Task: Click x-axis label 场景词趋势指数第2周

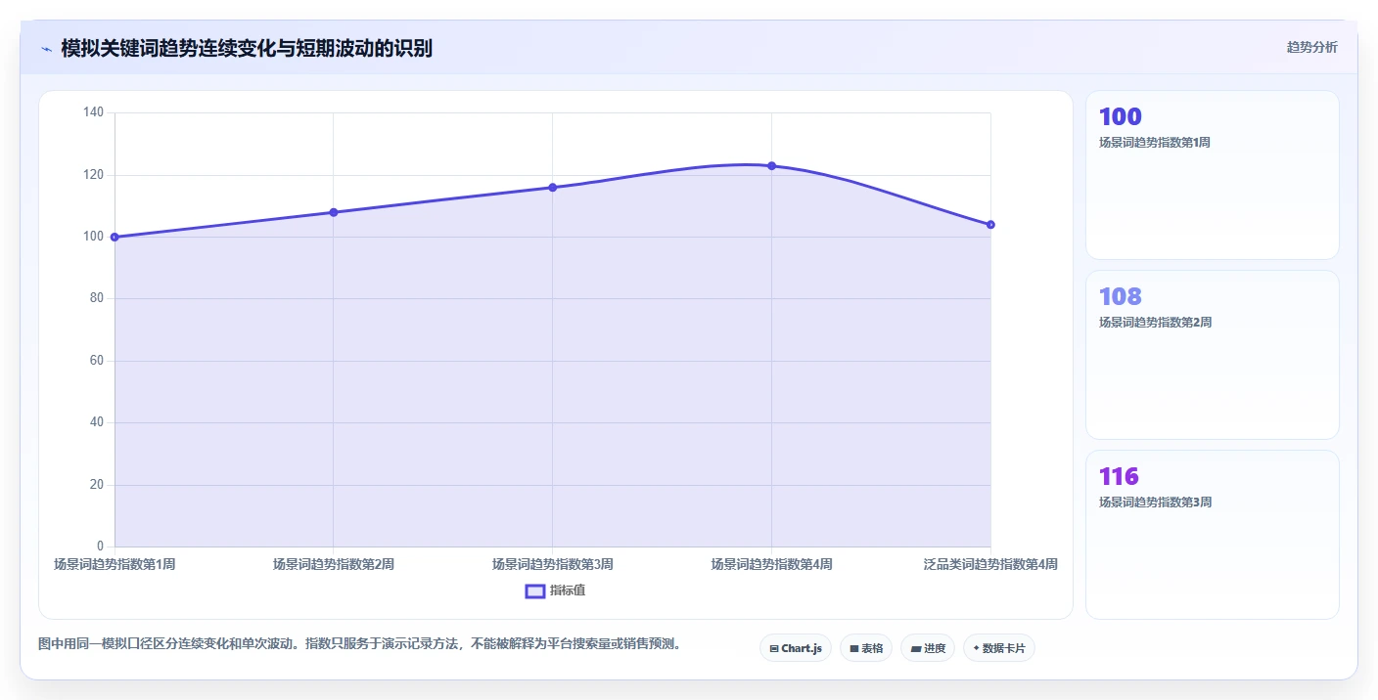Action: 334,564
